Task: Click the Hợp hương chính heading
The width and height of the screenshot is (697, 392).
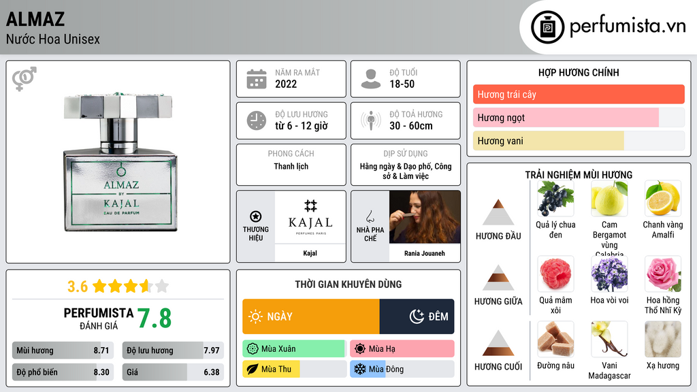Action: tap(579, 72)
